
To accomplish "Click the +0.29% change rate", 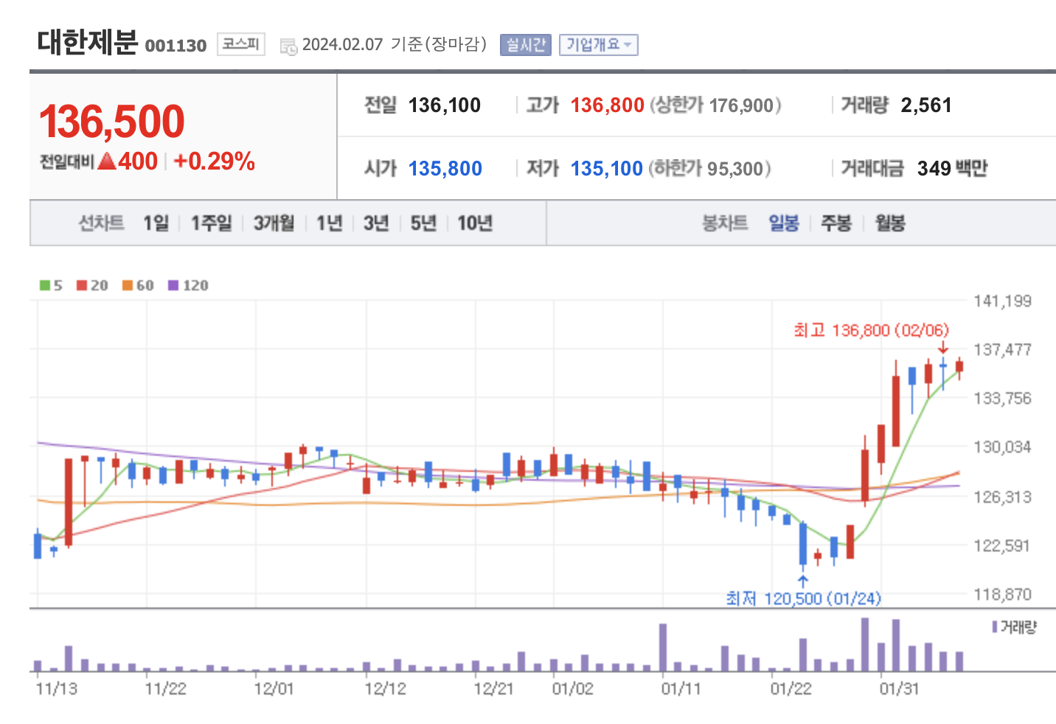I will (x=215, y=161).
